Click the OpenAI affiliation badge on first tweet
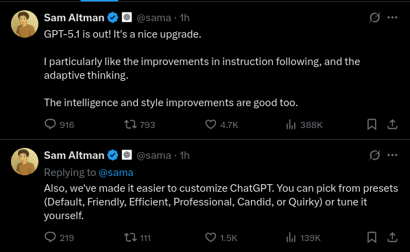410x252 pixels. pyautogui.click(x=127, y=18)
